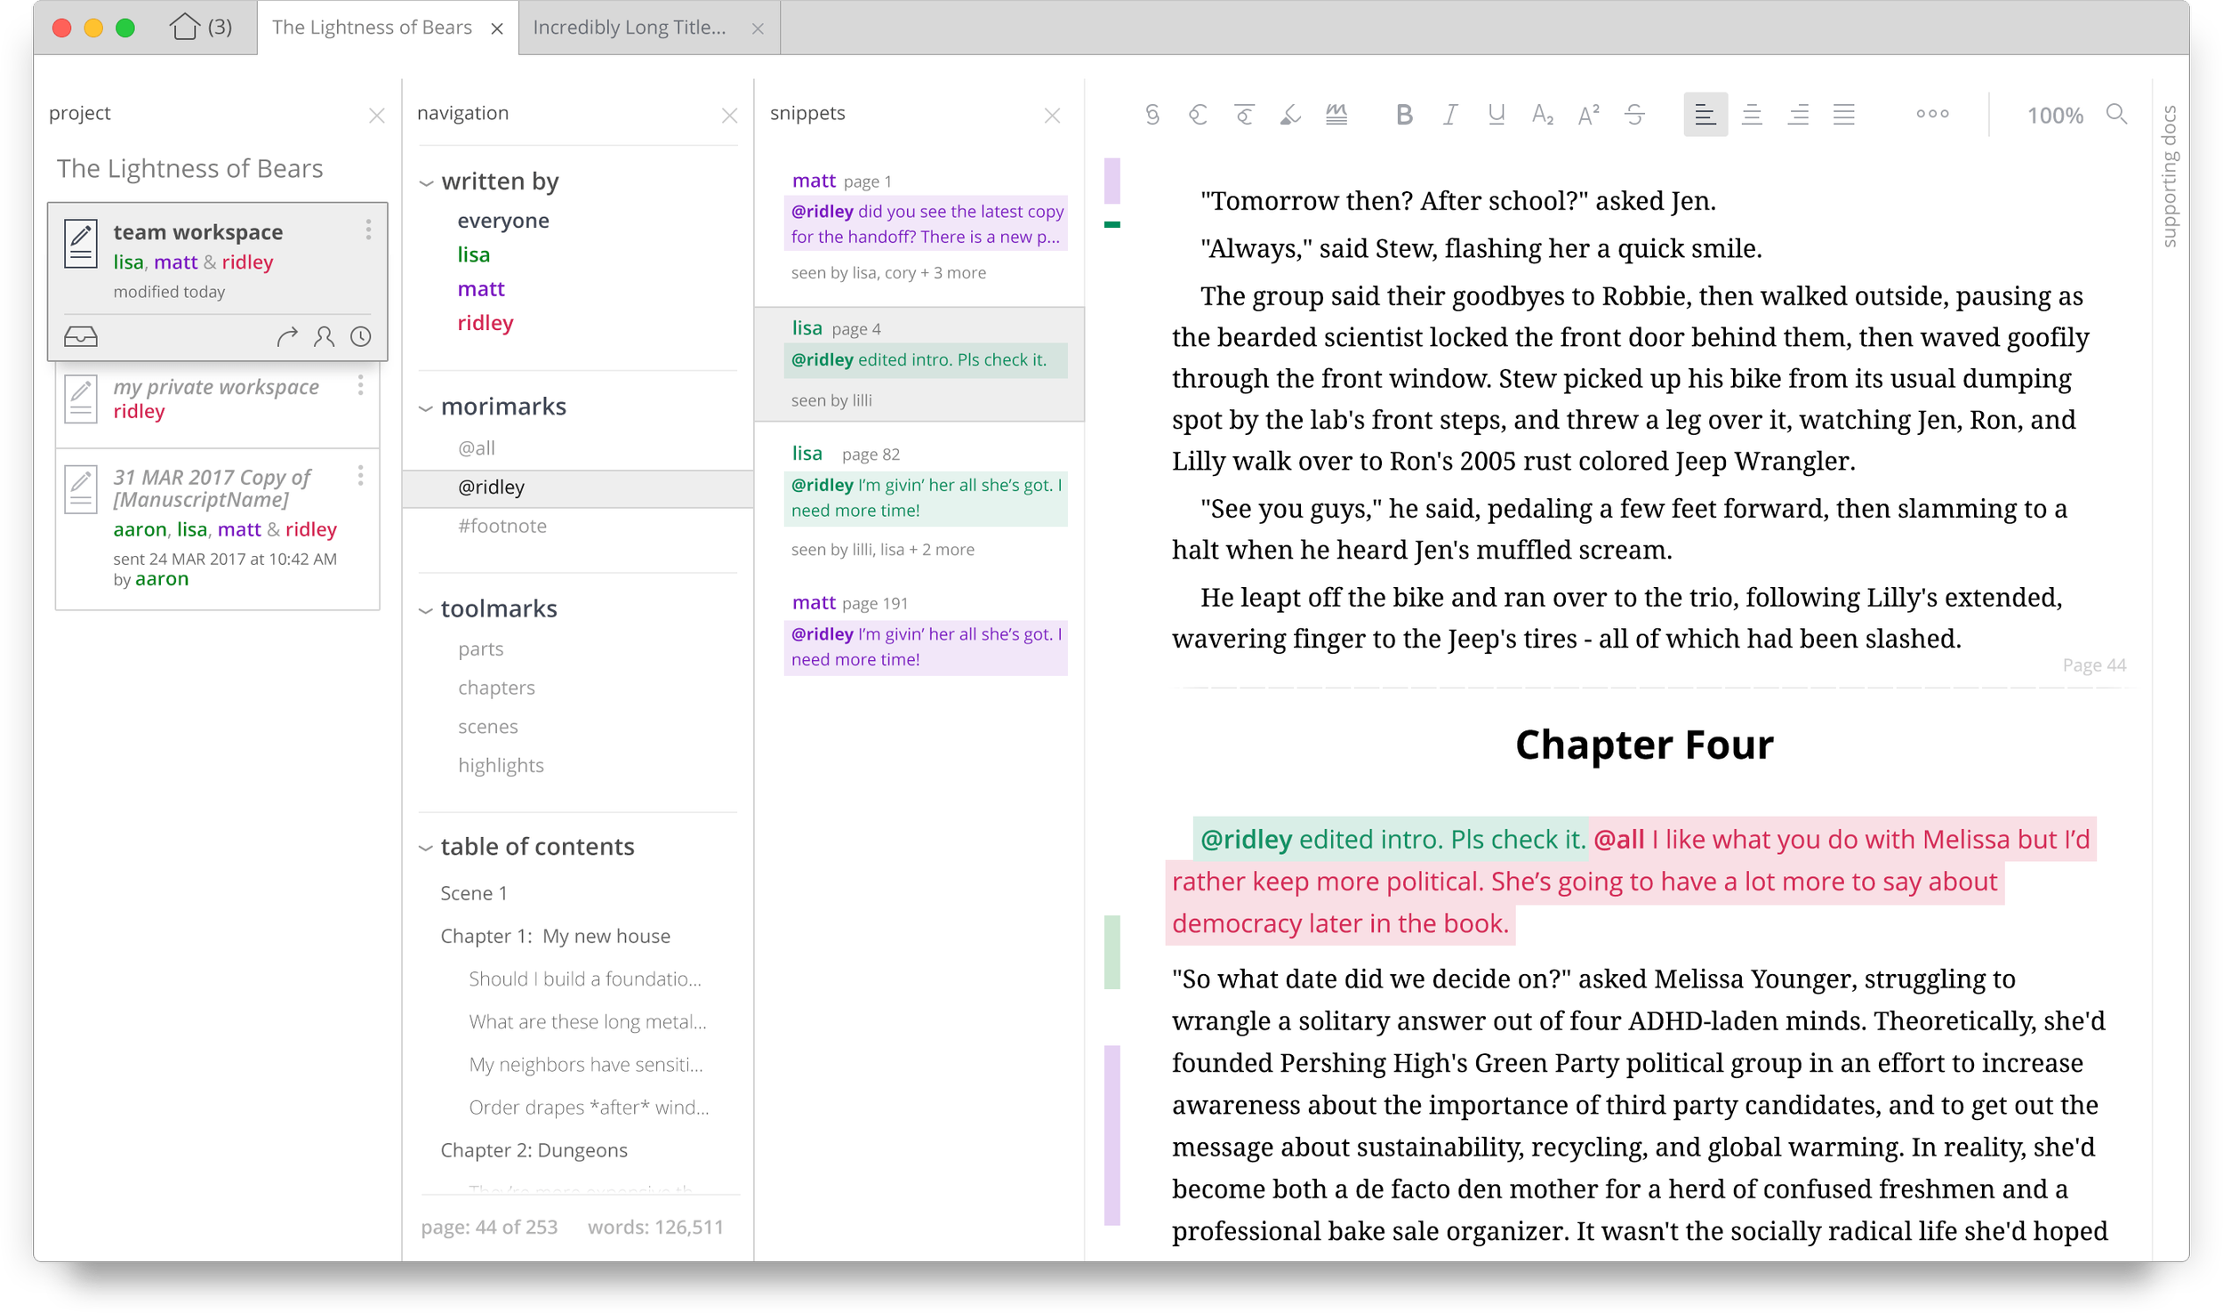Image resolution: width=2223 pixels, height=1313 pixels.
Task: Apply strikethrough to text
Action: click(x=1634, y=115)
